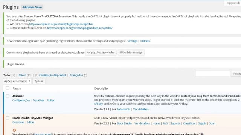Image resolution: width=241 pixels, height=135 pixels.
Task: Open the function.printf warning link
Action: (43, 134)
